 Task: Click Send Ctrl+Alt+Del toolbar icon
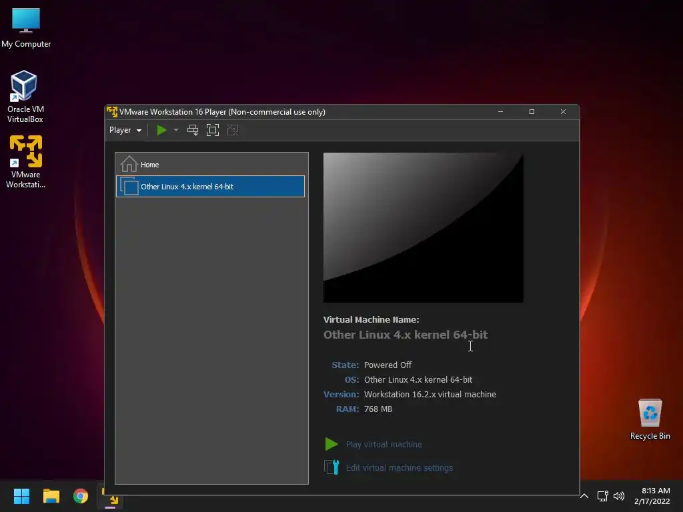(x=193, y=130)
